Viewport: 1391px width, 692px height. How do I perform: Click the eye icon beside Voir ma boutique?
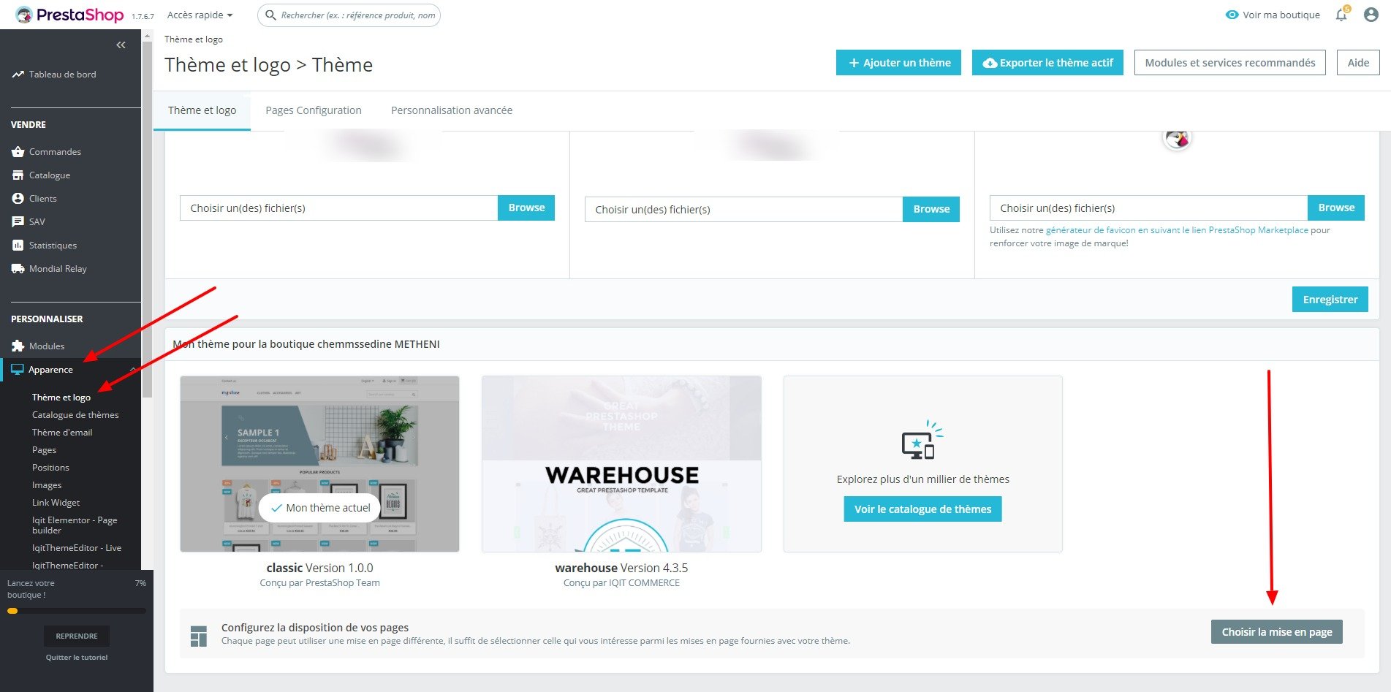click(x=1232, y=15)
